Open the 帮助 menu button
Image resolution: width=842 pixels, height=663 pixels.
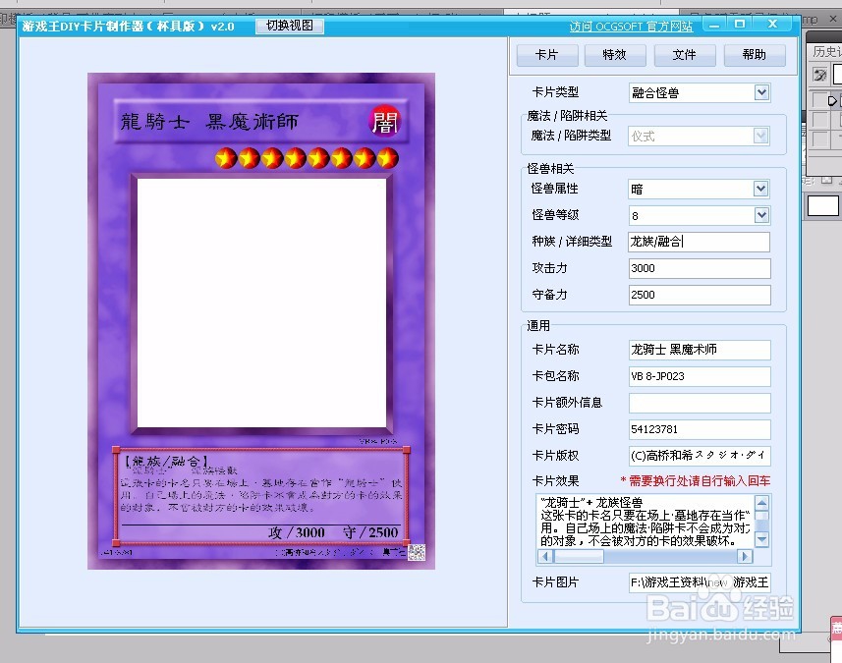pyautogui.click(x=755, y=55)
